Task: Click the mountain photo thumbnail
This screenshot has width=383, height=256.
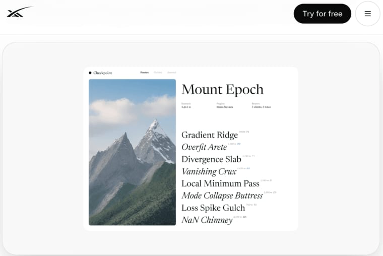Action: tap(132, 152)
